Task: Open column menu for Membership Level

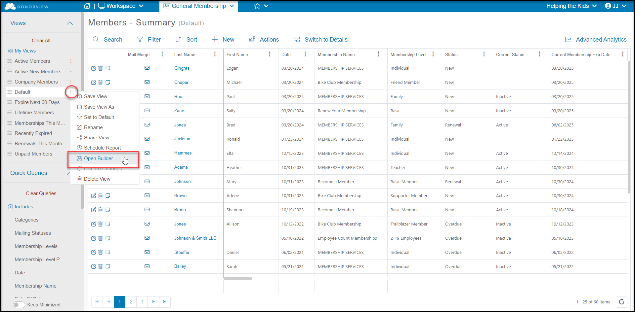Action: (433, 54)
